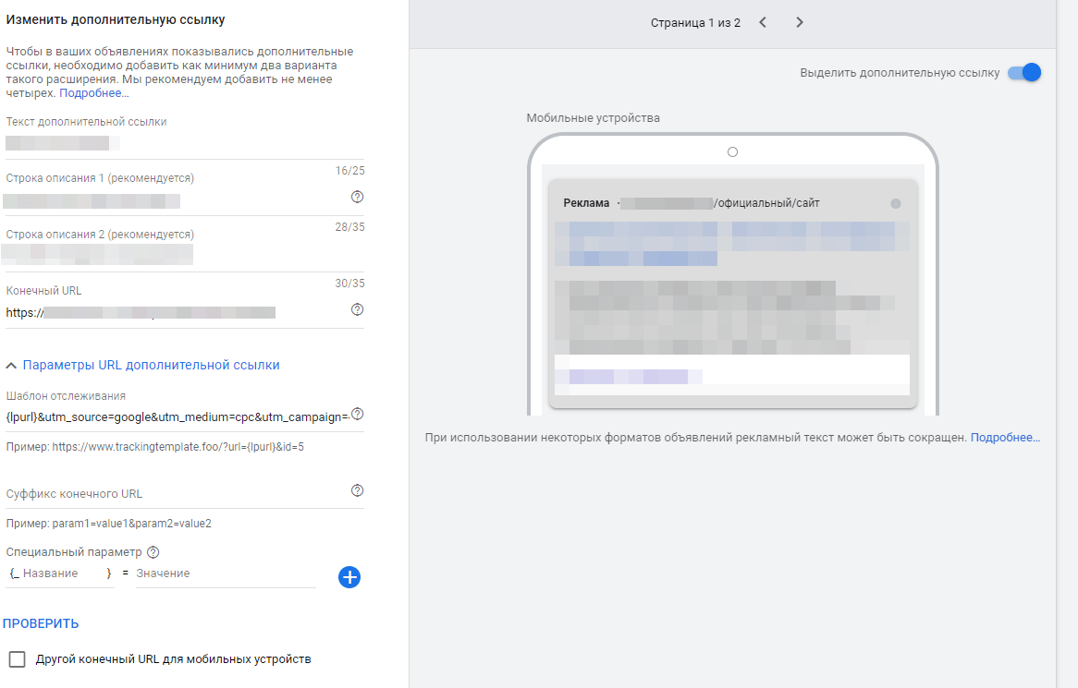Click the Мобильные устройства label
The width and height of the screenshot is (1078, 688).
coord(594,118)
